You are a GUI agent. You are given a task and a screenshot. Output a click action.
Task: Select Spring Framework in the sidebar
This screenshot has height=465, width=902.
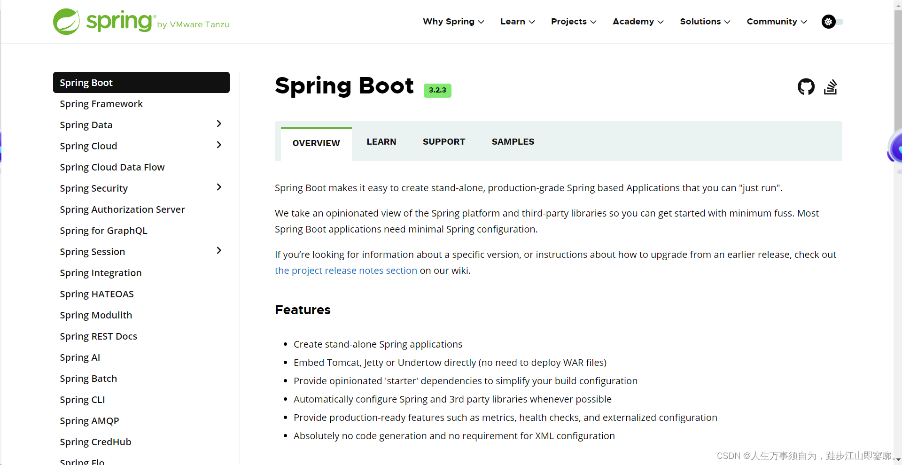tap(101, 103)
